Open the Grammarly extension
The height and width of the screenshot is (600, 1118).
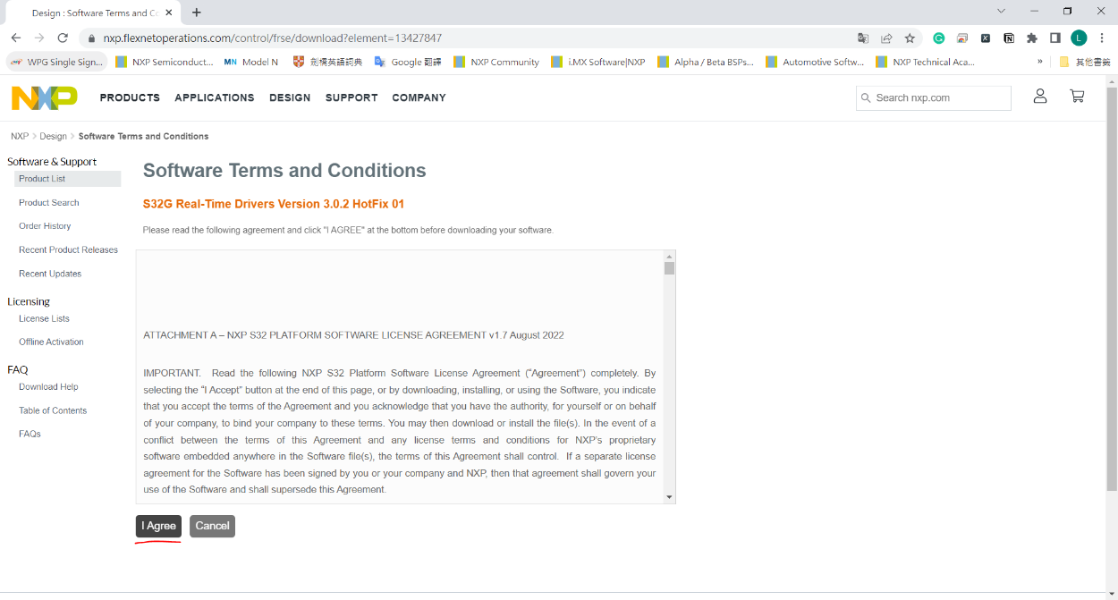point(939,38)
